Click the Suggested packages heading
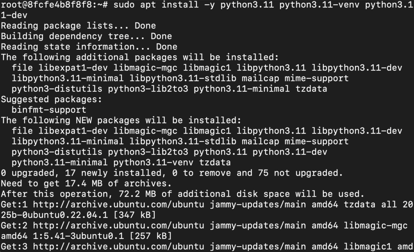414x252 pixels. click(51, 100)
